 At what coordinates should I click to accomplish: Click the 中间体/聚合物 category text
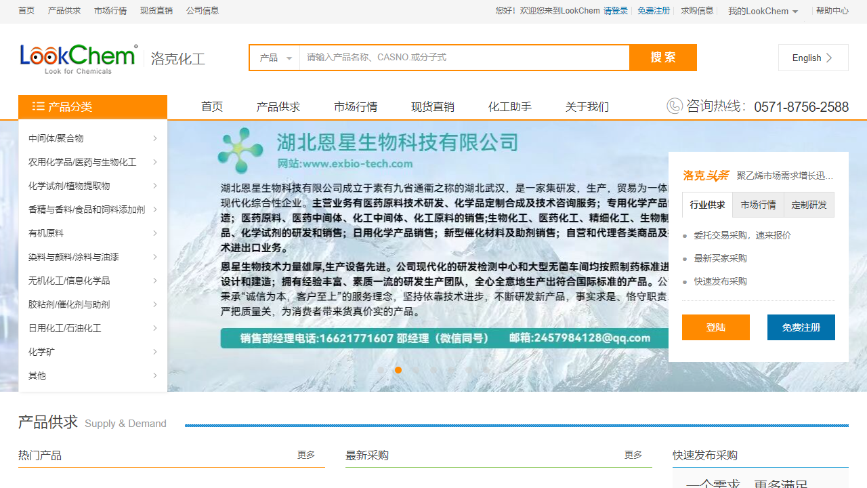tap(56, 138)
